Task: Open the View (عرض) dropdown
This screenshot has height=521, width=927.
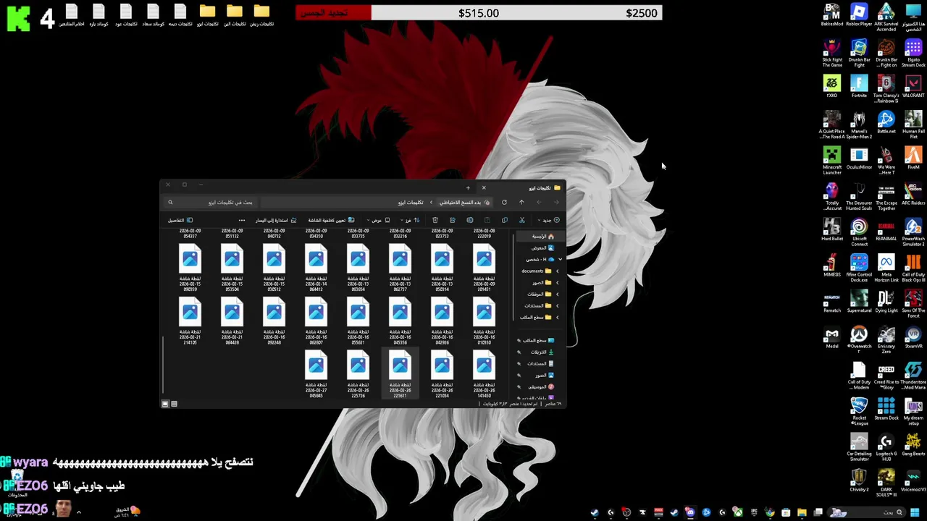Action: (x=379, y=220)
